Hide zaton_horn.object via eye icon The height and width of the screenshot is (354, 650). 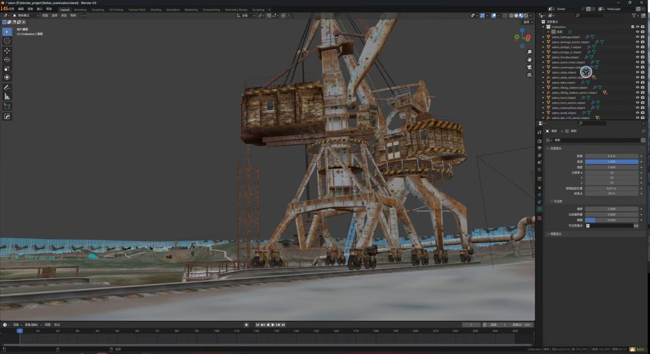637,98
